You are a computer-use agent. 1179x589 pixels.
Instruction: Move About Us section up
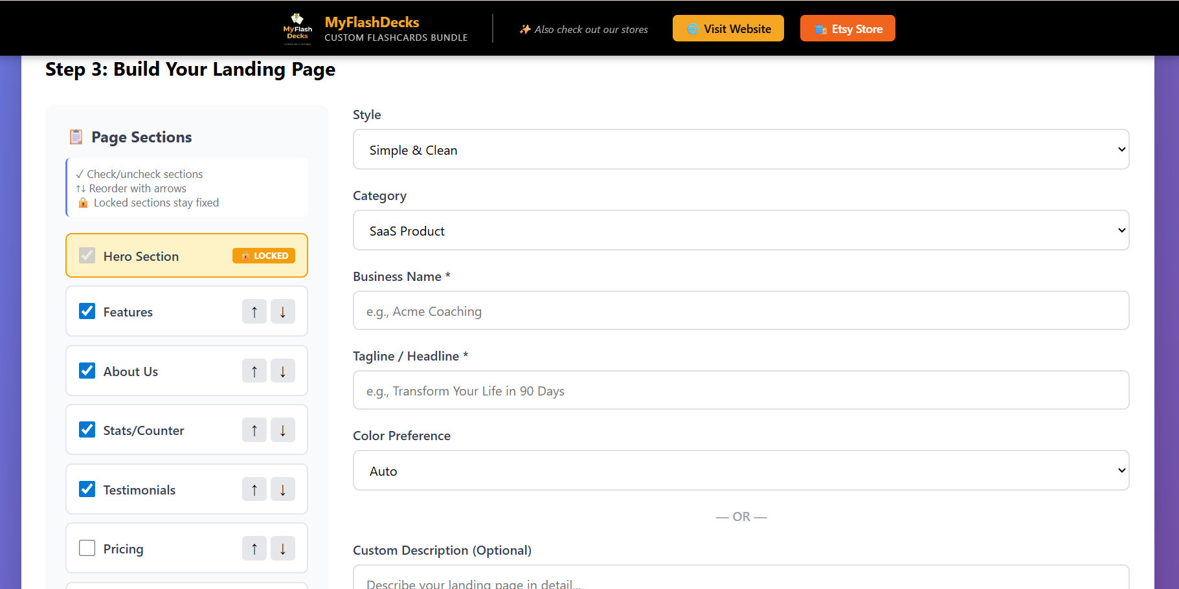[x=254, y=371]
